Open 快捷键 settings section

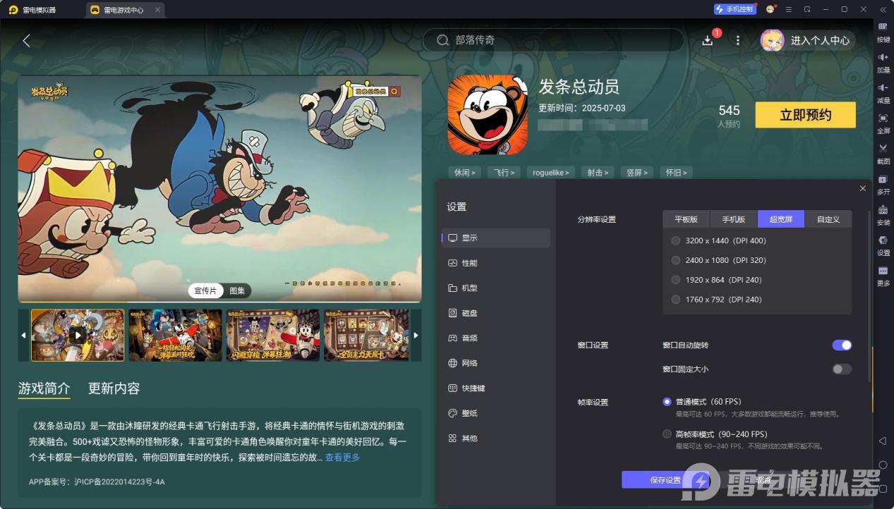click(496, 388)
